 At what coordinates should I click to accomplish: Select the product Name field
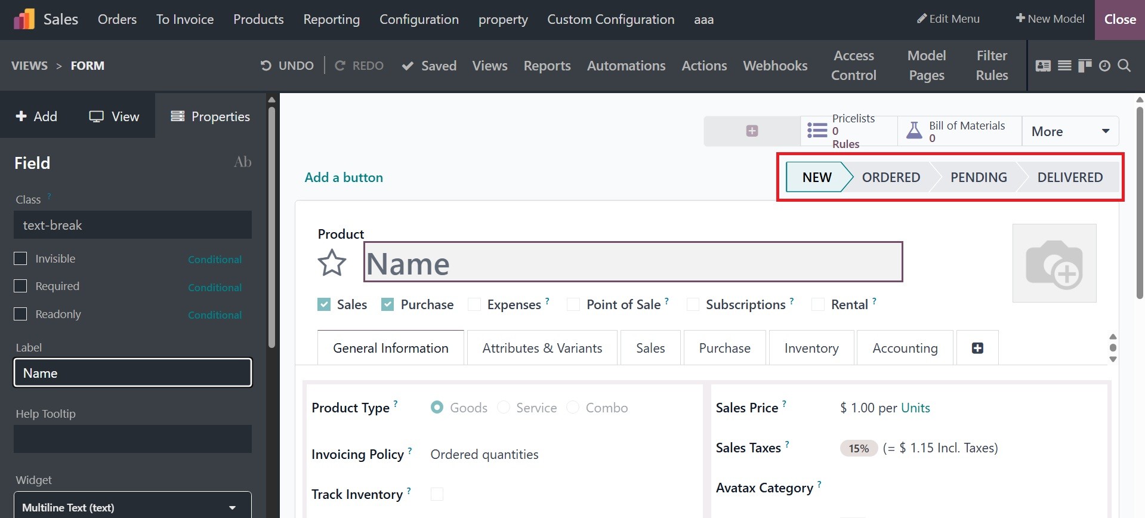pos(633,262)
